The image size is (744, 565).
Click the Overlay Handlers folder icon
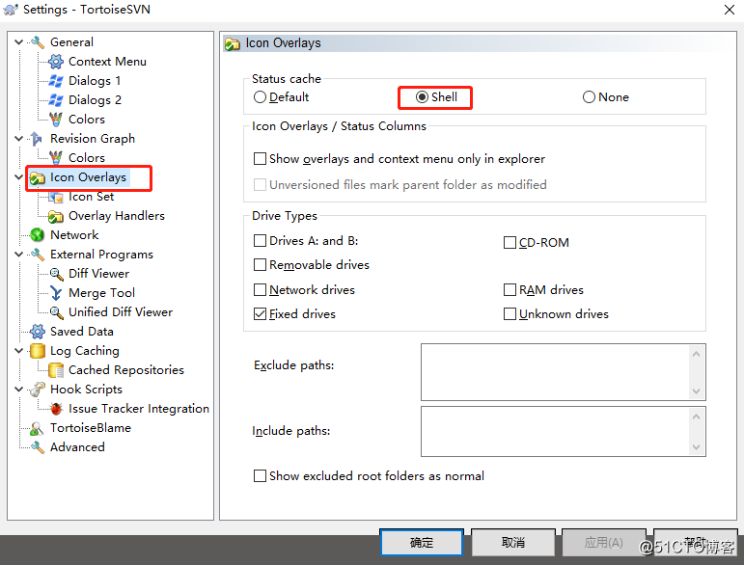[x=56, y=216]
